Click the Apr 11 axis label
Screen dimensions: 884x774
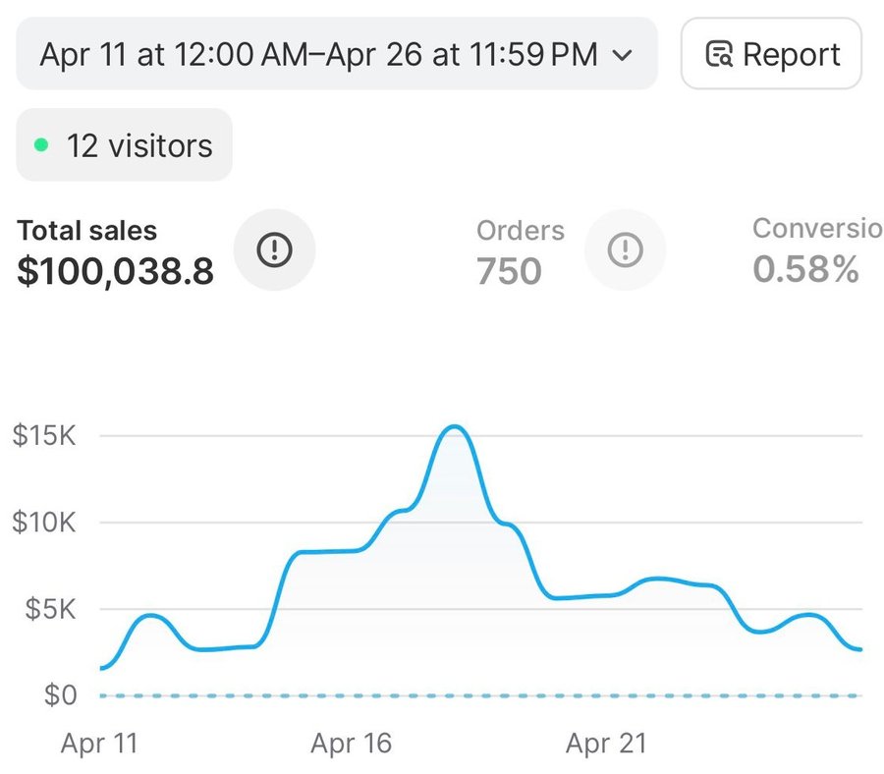pos(99,743)
